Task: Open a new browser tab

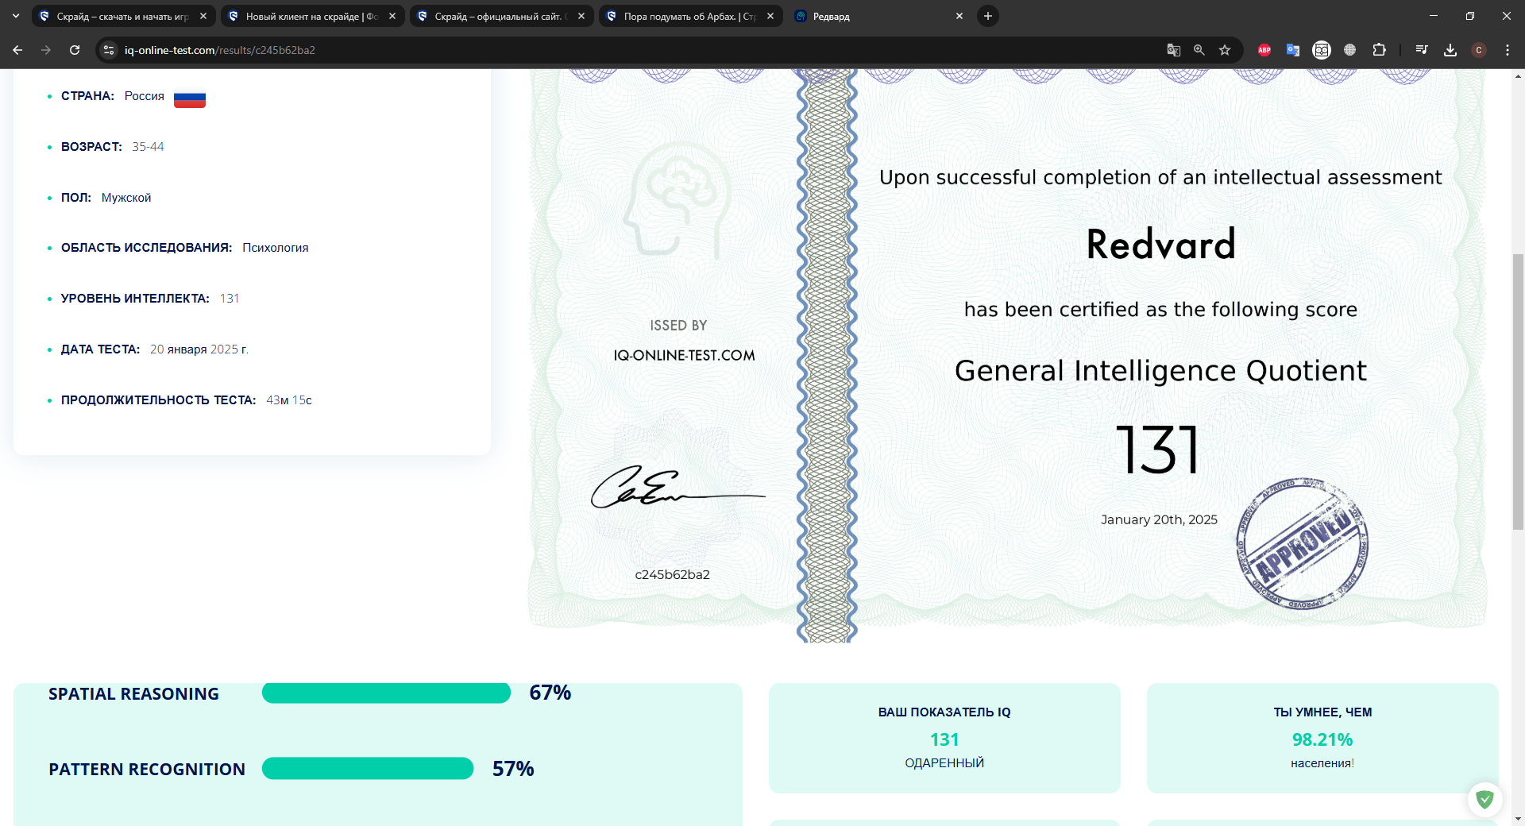Action: 988,16
